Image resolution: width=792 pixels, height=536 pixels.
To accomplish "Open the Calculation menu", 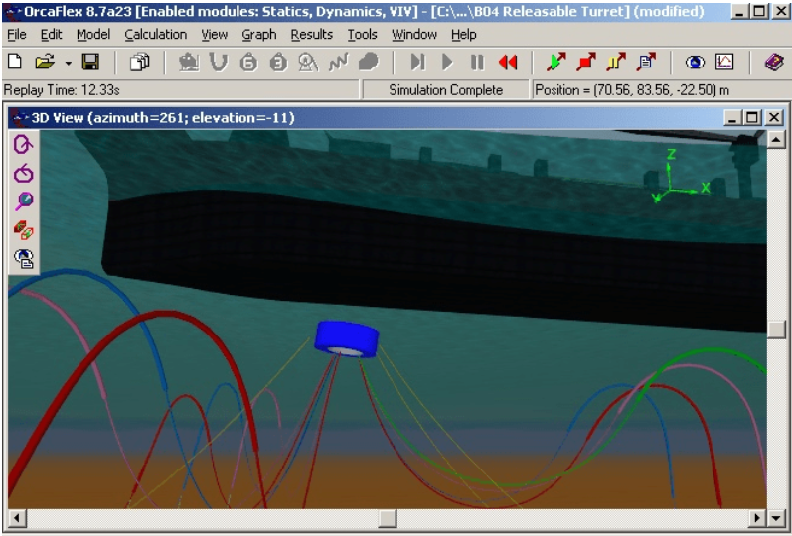I will point(157,34).
